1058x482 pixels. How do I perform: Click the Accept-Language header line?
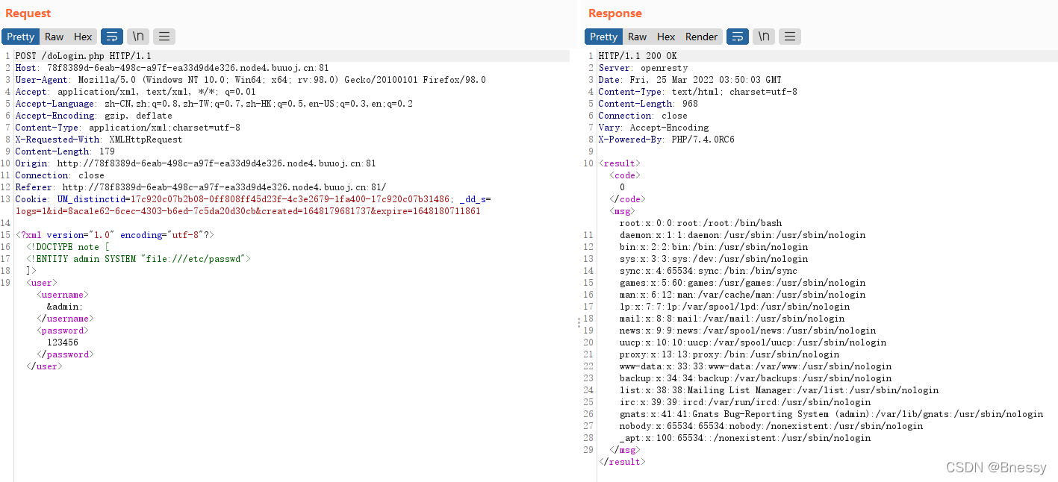click(214, 104)
